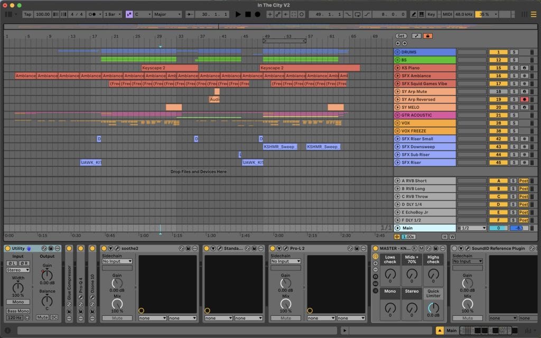Click the soothe2 device activator
Image resolution: width=541 pixels, height=338 pixels.
pos(104,248)
